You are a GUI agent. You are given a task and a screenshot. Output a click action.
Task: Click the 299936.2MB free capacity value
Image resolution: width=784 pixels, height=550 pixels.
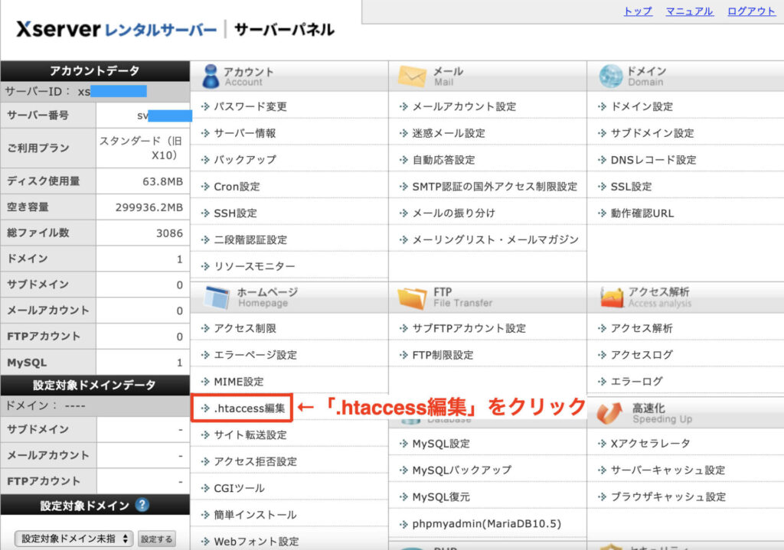(x=149, y=207)
